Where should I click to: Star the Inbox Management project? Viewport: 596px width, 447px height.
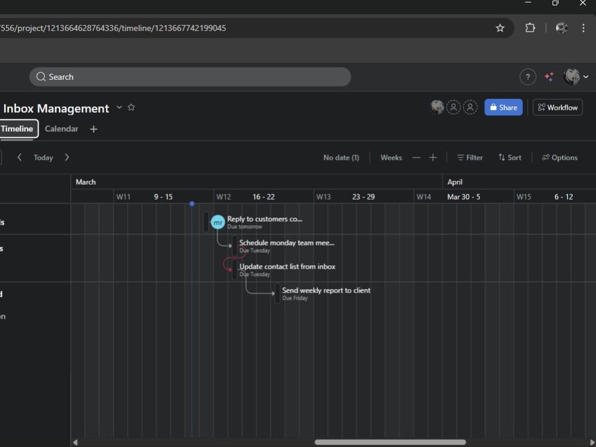[131, 107]
